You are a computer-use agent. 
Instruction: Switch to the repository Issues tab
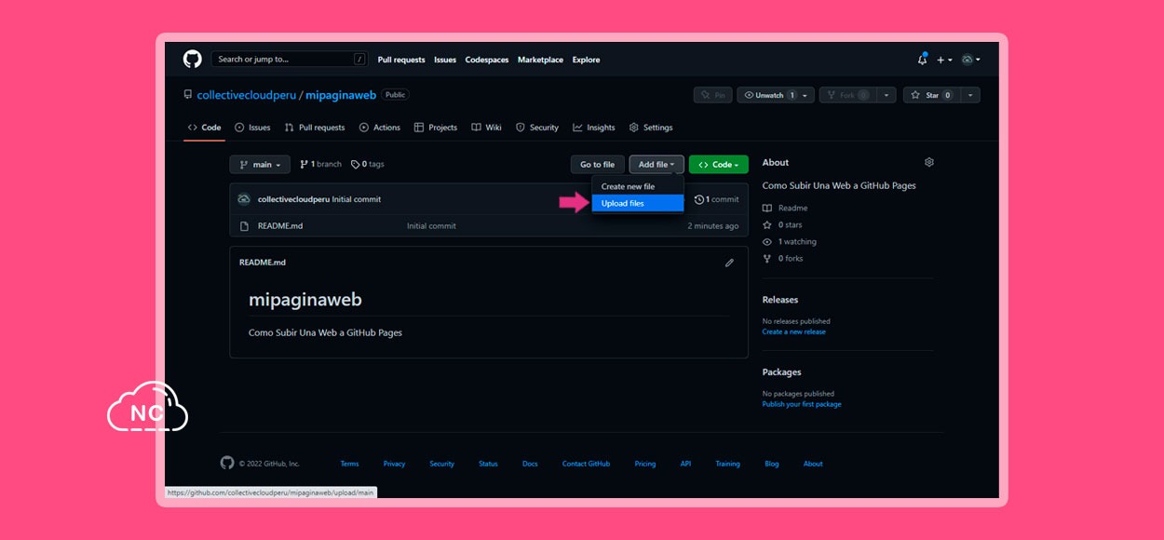tap(252, 128)
